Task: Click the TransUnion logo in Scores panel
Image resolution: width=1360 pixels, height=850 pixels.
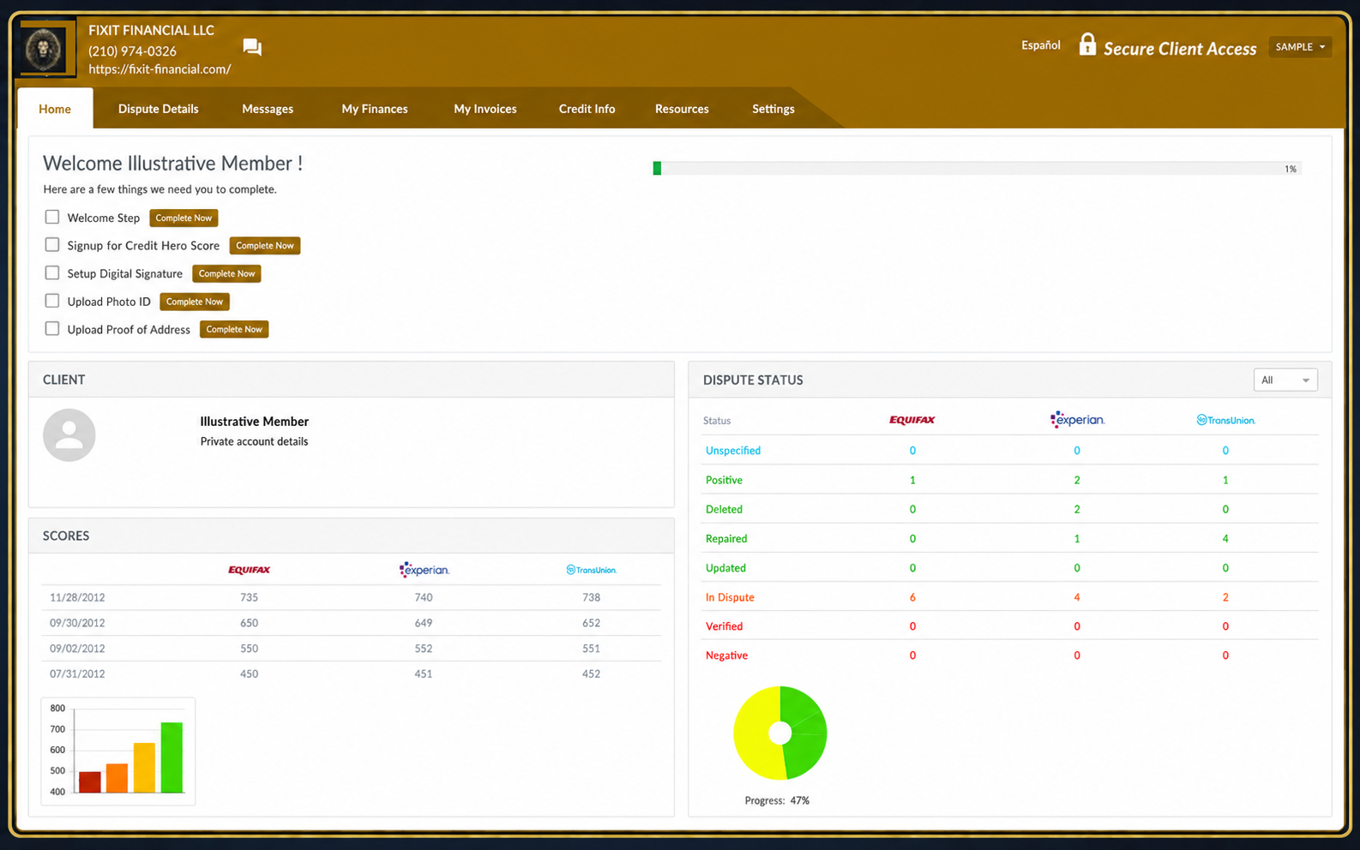Action: tap(592, 570)
